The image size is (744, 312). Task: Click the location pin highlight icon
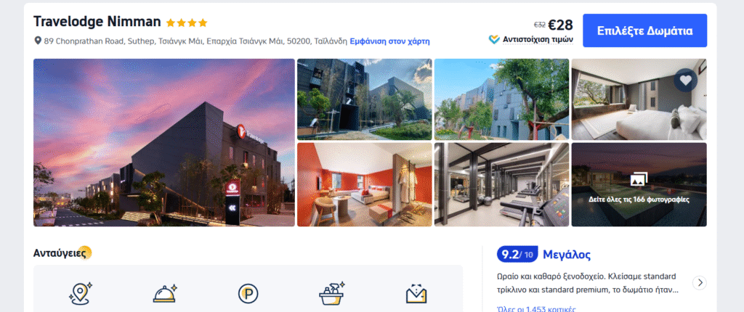[x=80, y=294]
